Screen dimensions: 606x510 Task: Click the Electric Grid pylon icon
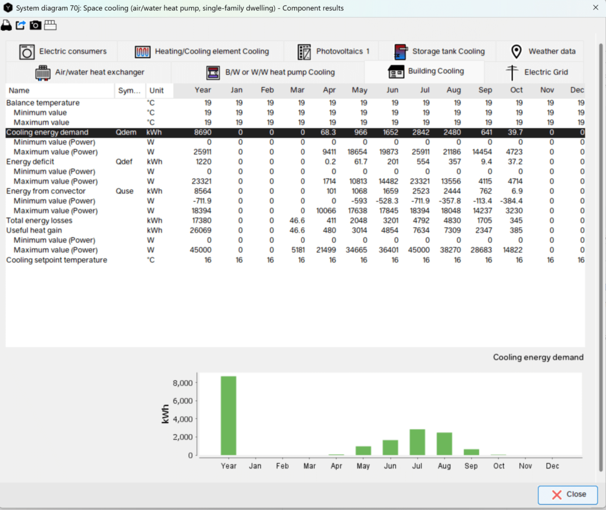pyautogui.click(x=513, y=72)
